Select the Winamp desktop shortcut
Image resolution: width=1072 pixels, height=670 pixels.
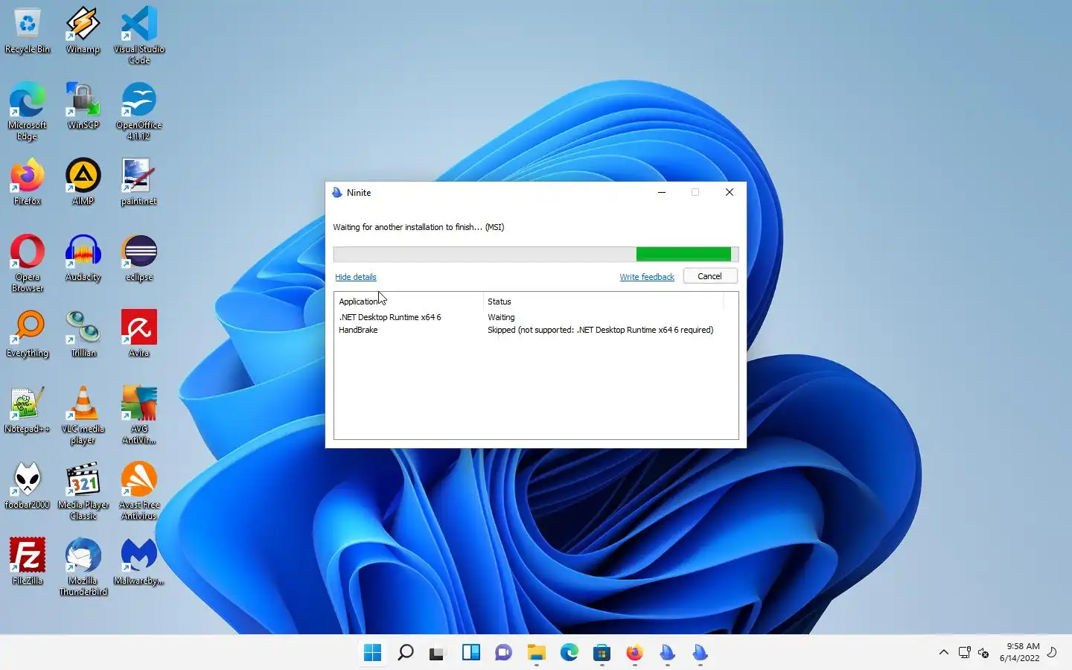point(83,31)
